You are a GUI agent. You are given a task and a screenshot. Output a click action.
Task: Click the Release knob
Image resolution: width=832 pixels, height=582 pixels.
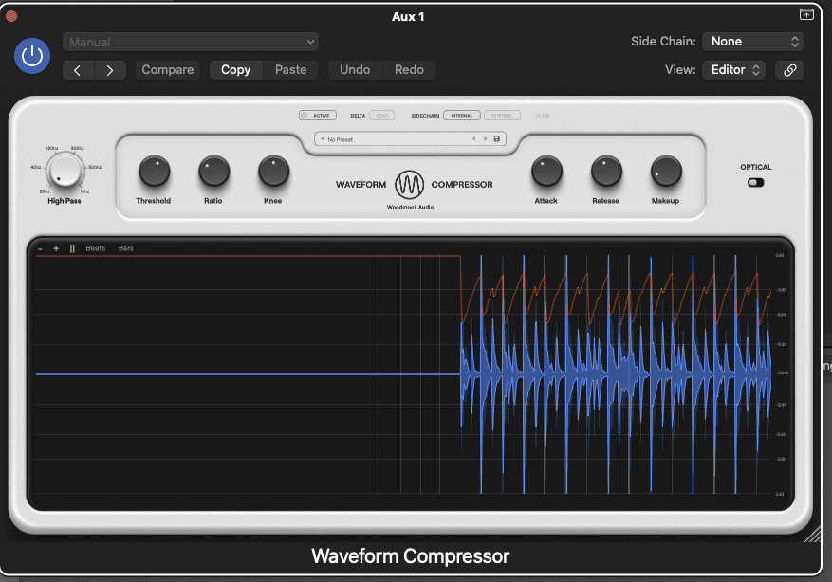pyautogui.click(x=606, y=172)
